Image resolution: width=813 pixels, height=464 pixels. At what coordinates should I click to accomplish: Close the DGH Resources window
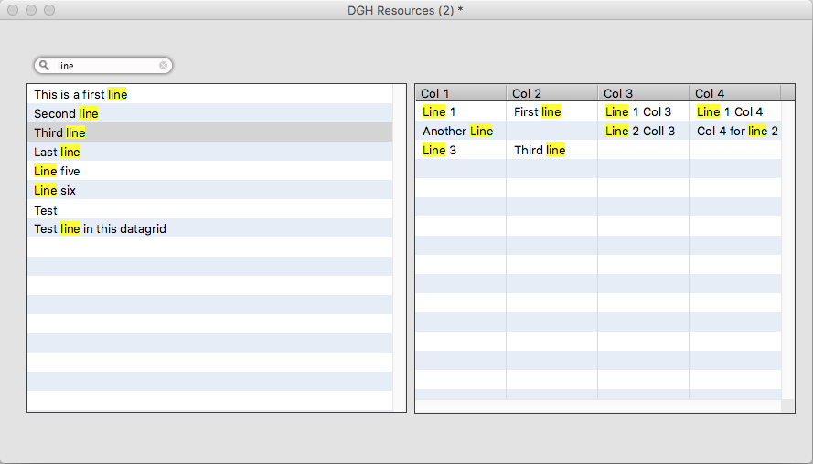tap(13, 10)
